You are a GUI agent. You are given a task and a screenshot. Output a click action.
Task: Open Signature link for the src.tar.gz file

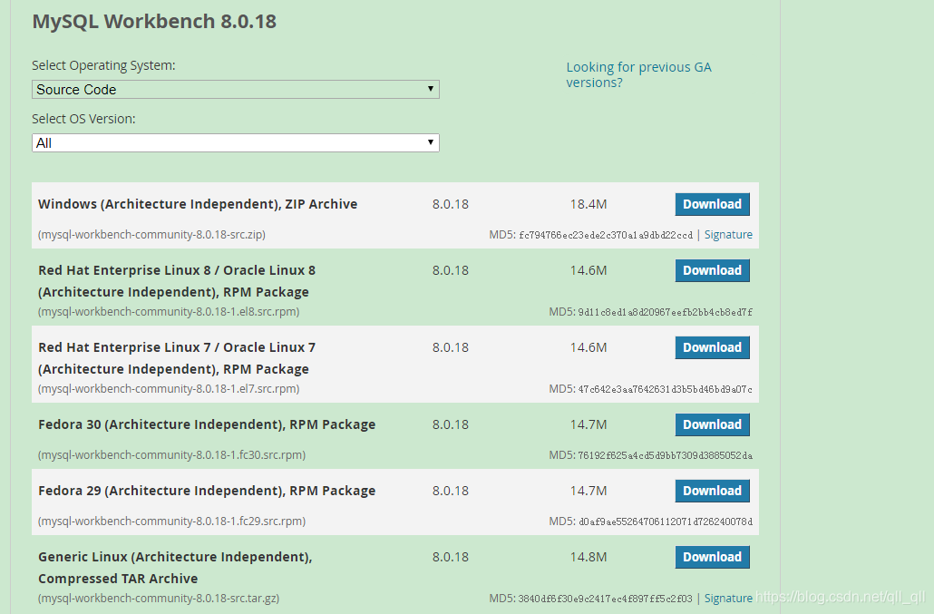coord(728,598)
